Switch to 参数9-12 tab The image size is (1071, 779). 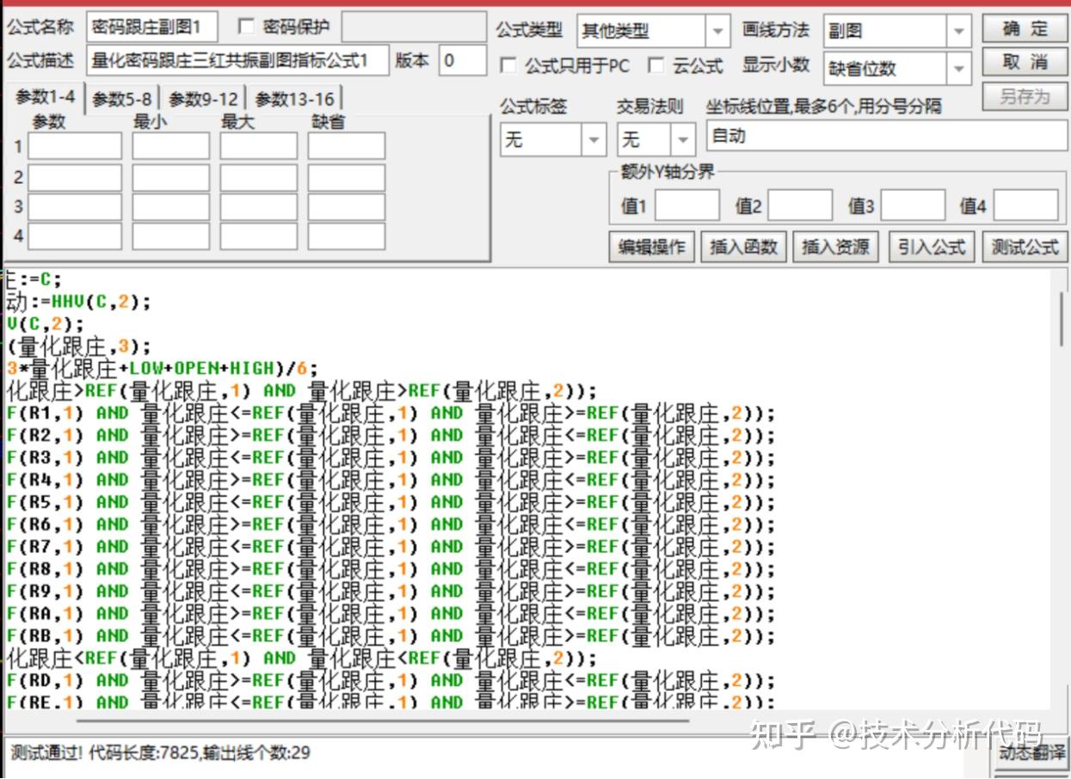tap(203, 100)
